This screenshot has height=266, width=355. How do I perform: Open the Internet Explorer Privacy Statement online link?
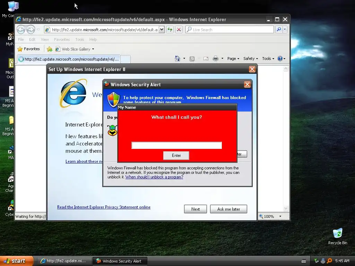tap(104, 207)
